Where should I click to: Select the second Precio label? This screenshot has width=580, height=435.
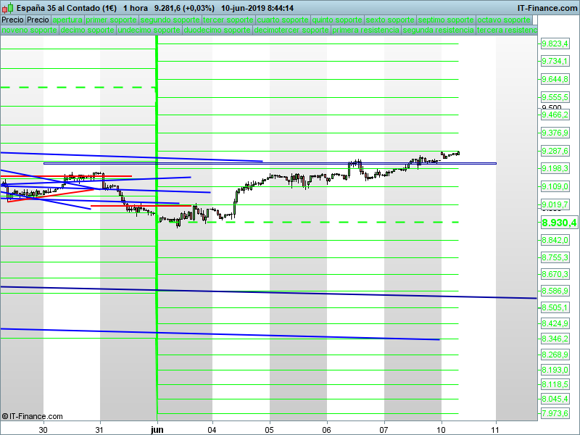tap(38, 20)
